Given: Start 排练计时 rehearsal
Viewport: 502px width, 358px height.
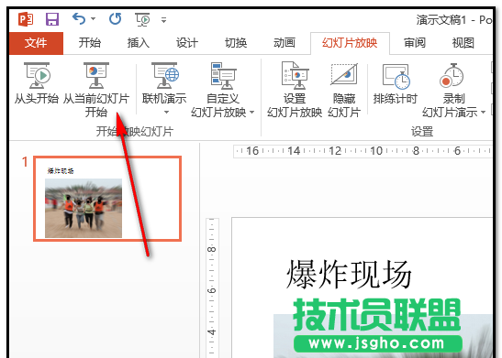Looking at the screenshot, I should (396, 83).
